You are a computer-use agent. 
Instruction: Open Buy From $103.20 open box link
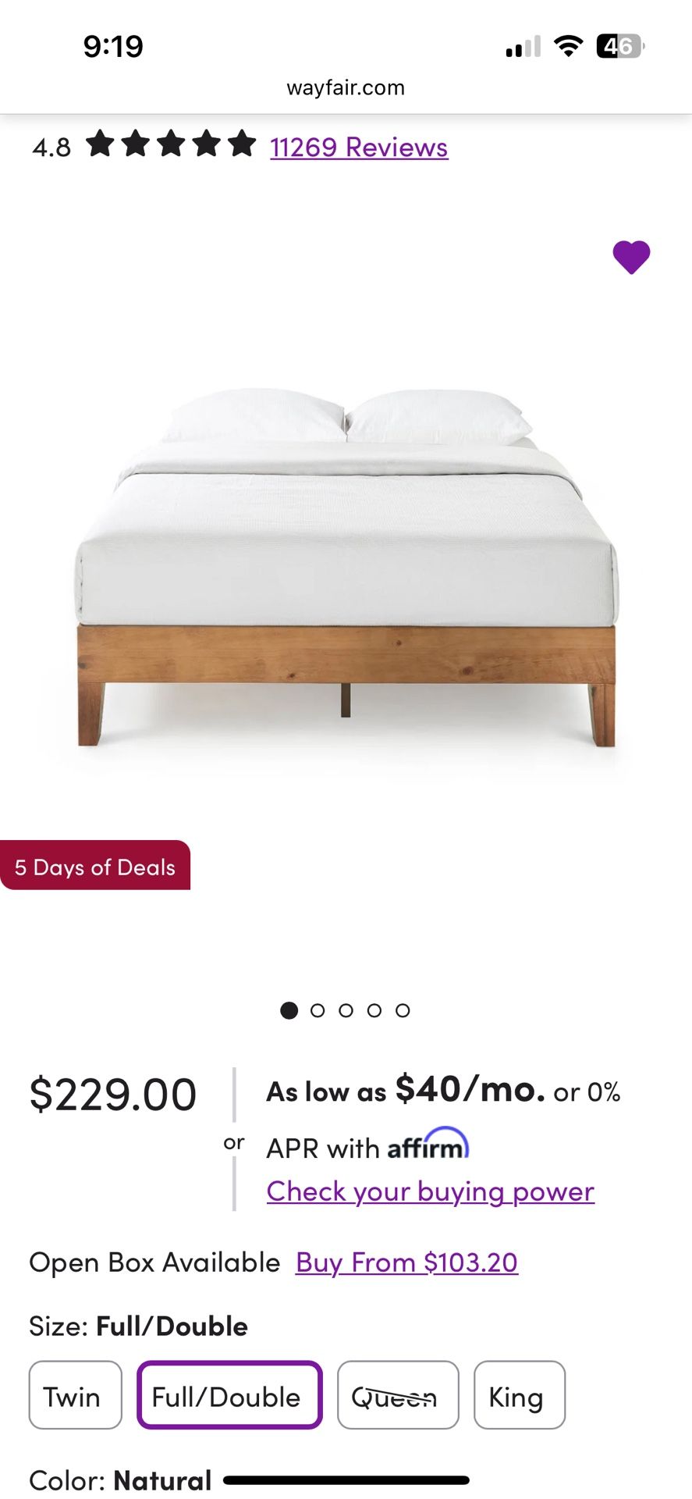coord(406,1262)
